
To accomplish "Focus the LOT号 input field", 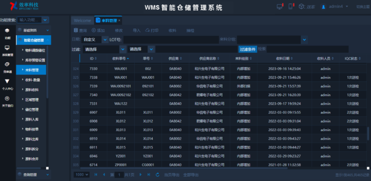I will [x=171, y=40].
